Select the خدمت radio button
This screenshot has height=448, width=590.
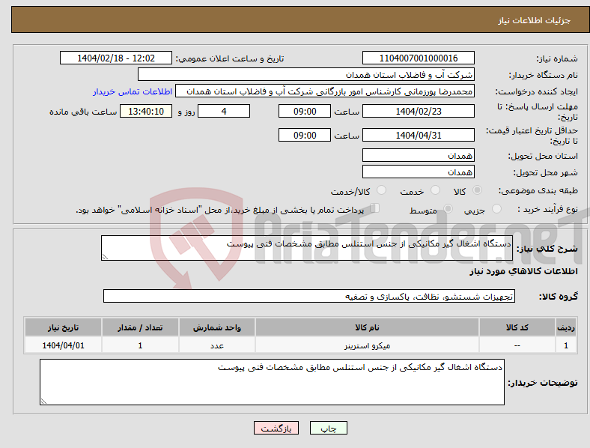pos(435,190)
